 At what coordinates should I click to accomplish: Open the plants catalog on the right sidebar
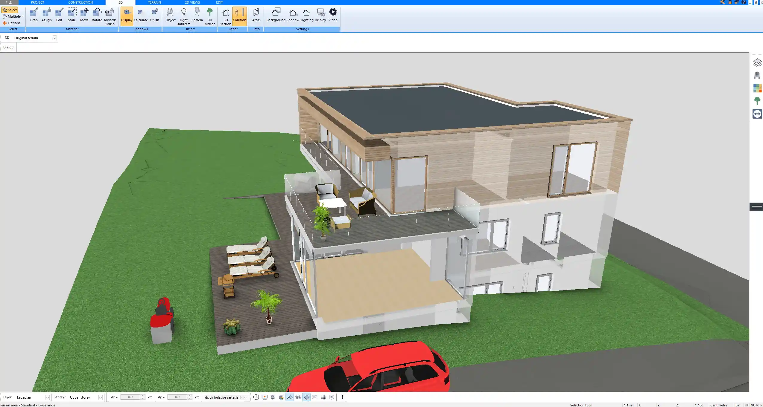point(757,101)
